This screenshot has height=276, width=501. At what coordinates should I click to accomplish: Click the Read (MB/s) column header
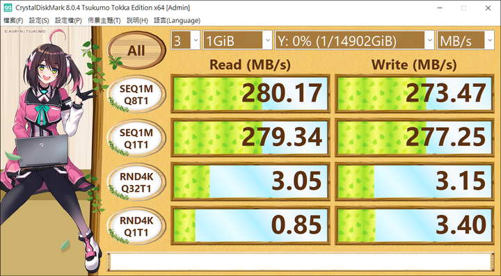pyautogui.click(x=250, y=65)
